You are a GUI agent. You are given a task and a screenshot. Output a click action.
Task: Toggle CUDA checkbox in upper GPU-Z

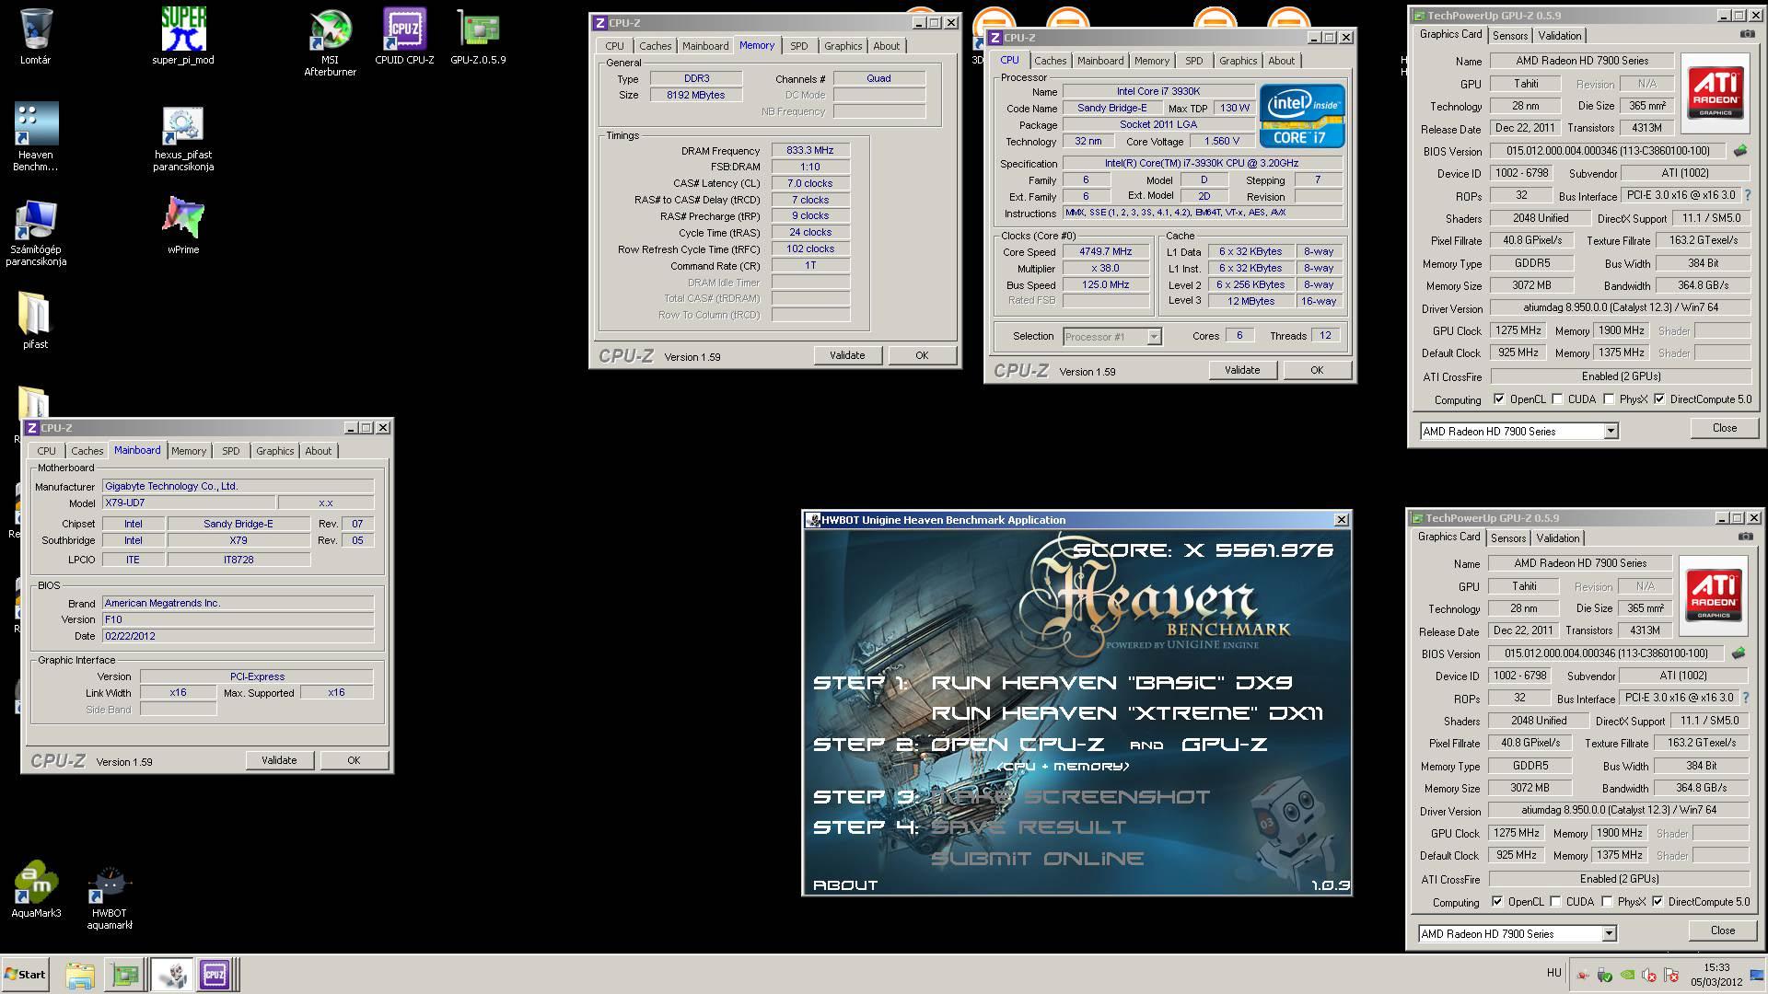[x=1558, y=399]
